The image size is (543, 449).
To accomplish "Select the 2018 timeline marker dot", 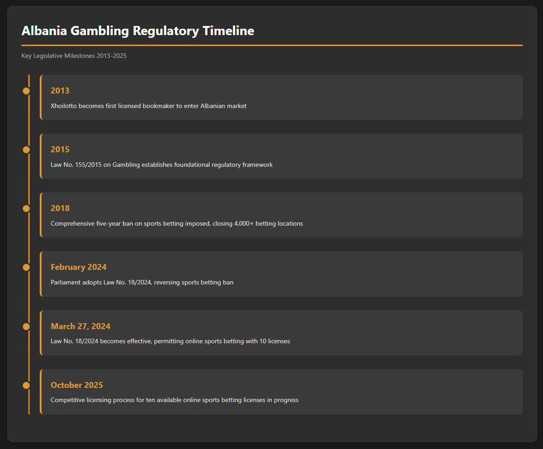I will click(x=26, y=208).
